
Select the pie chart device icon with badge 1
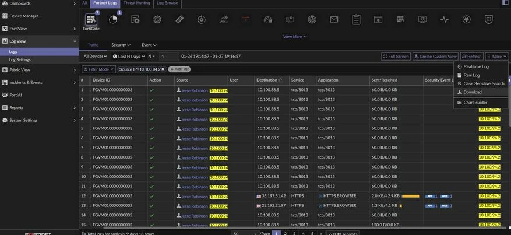tap(113, 20)
